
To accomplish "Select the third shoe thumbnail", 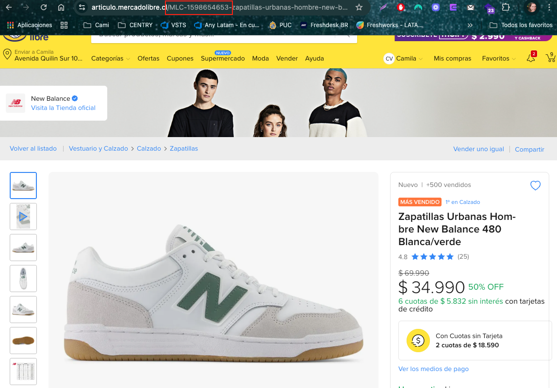I will click(x=23, y=248).
